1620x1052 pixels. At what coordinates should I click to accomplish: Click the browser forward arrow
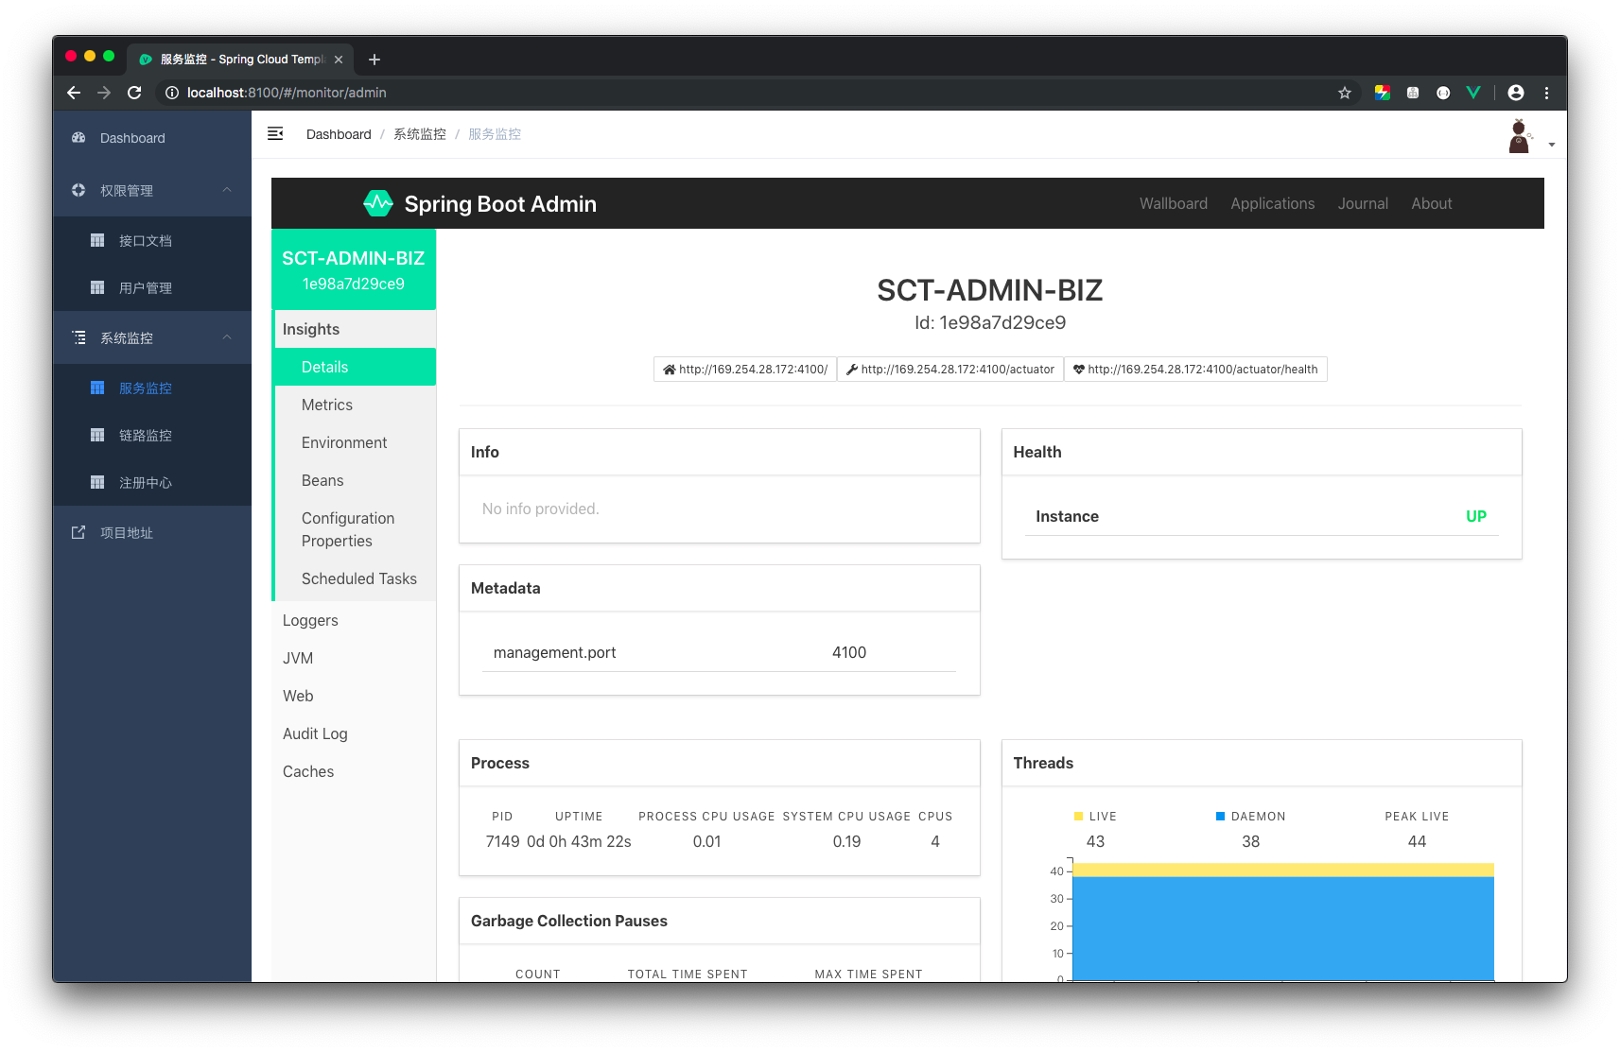[104, 93]
